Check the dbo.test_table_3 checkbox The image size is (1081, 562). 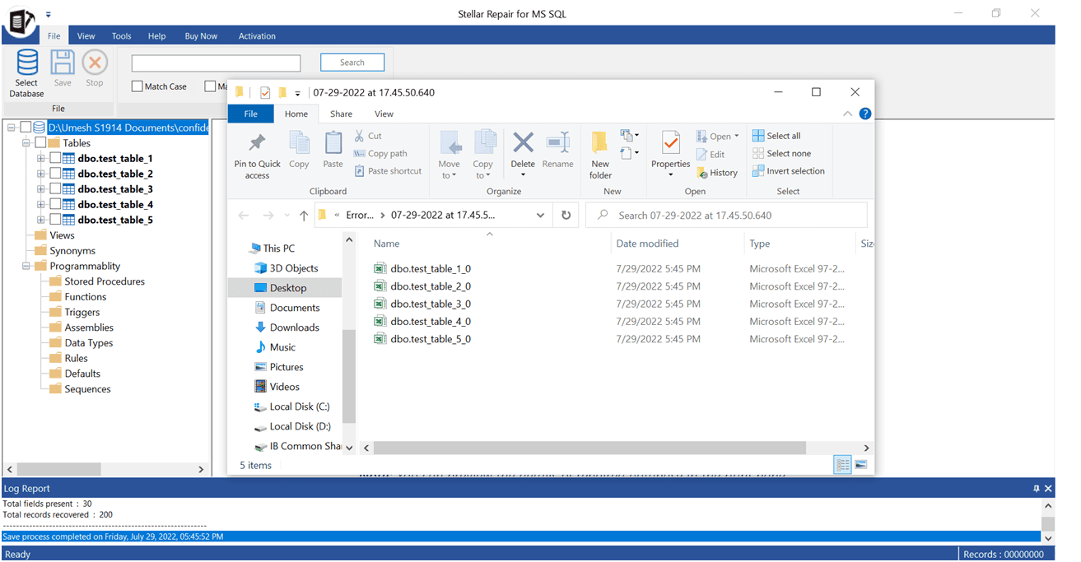[x=55, y=189]
